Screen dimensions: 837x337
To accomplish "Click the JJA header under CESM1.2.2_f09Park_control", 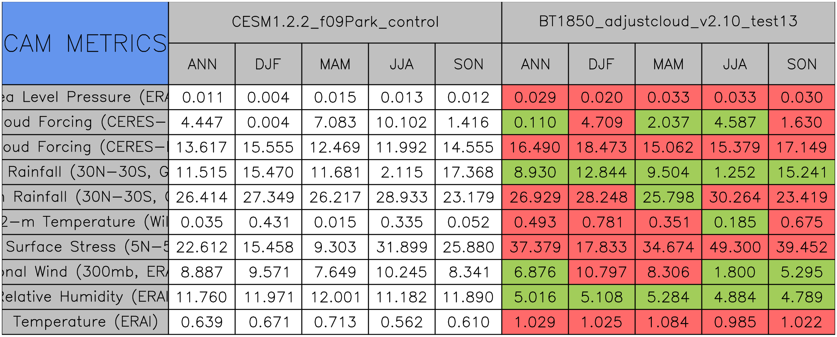I will tap(401, 64).
